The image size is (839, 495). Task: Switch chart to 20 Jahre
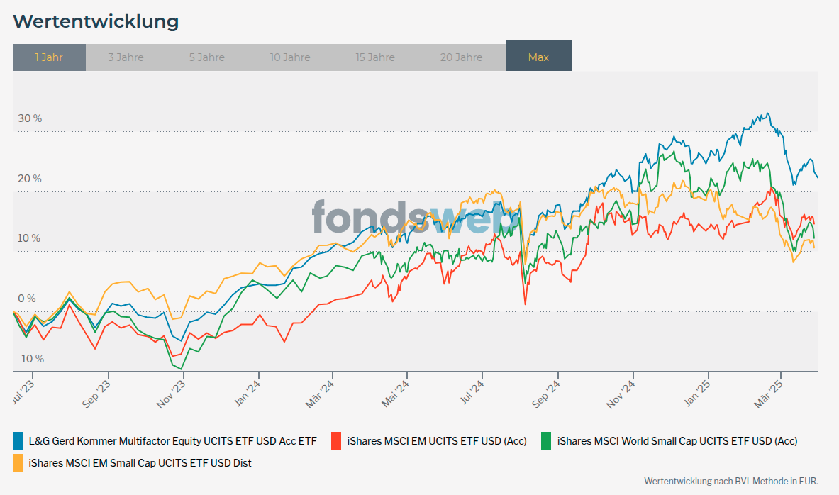(x=461, y=57)
